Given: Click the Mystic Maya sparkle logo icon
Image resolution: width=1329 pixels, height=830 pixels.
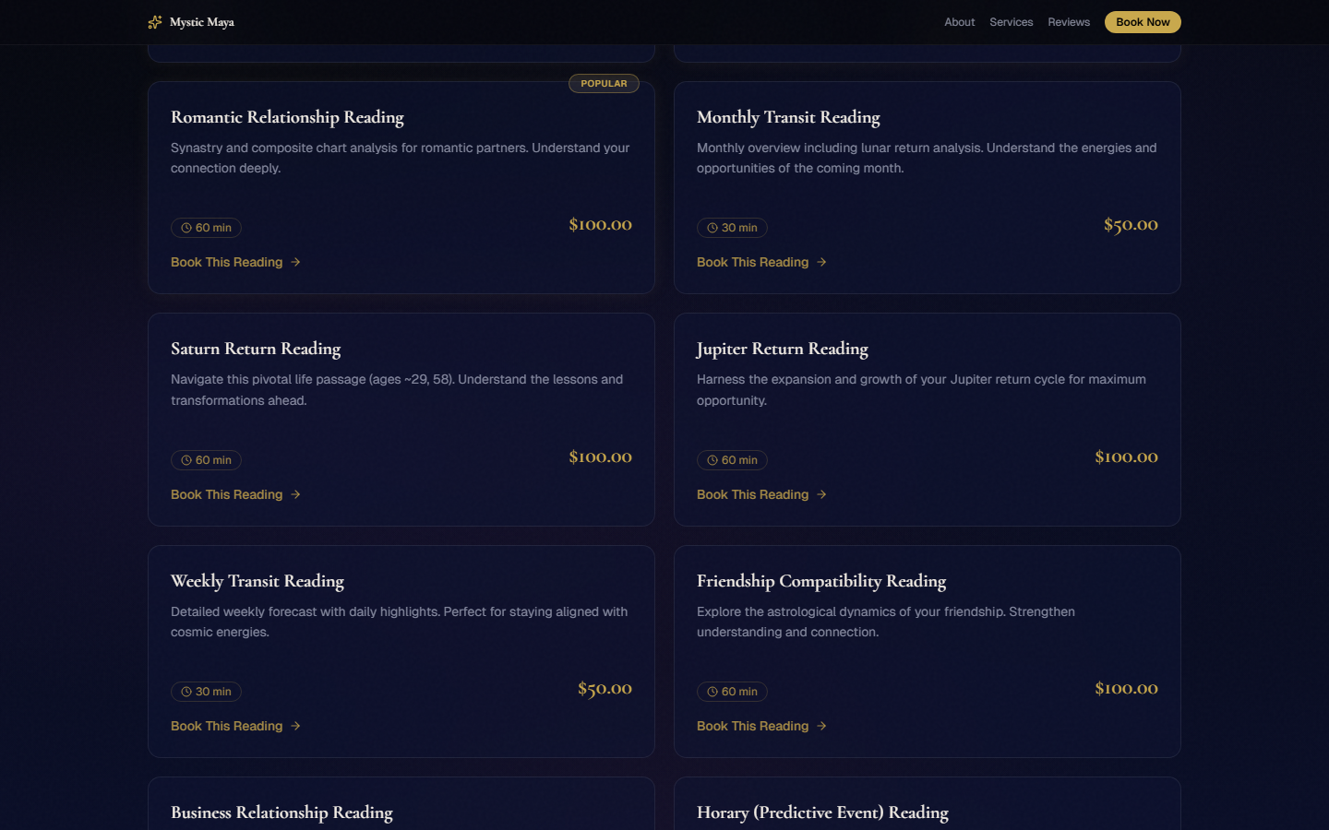Looking at the screenshot, I should [x=155, y=22].
